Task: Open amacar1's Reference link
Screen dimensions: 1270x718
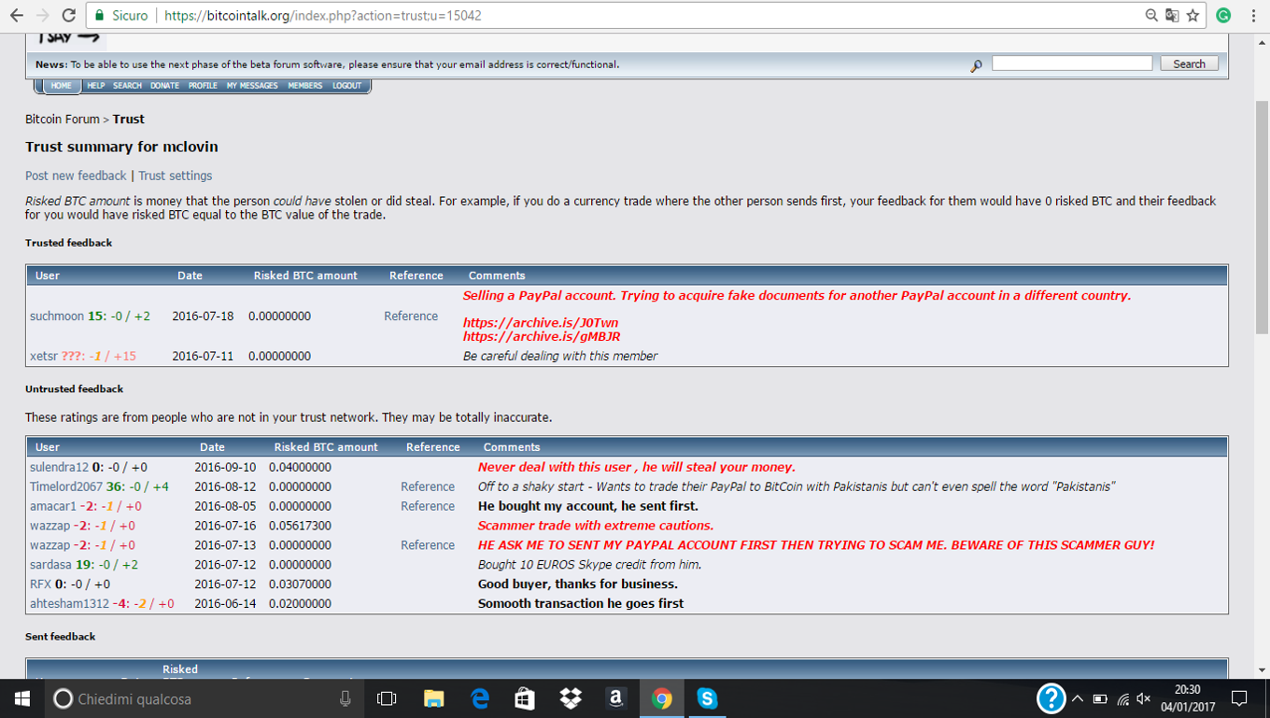Action: click(x=428, y=506)
